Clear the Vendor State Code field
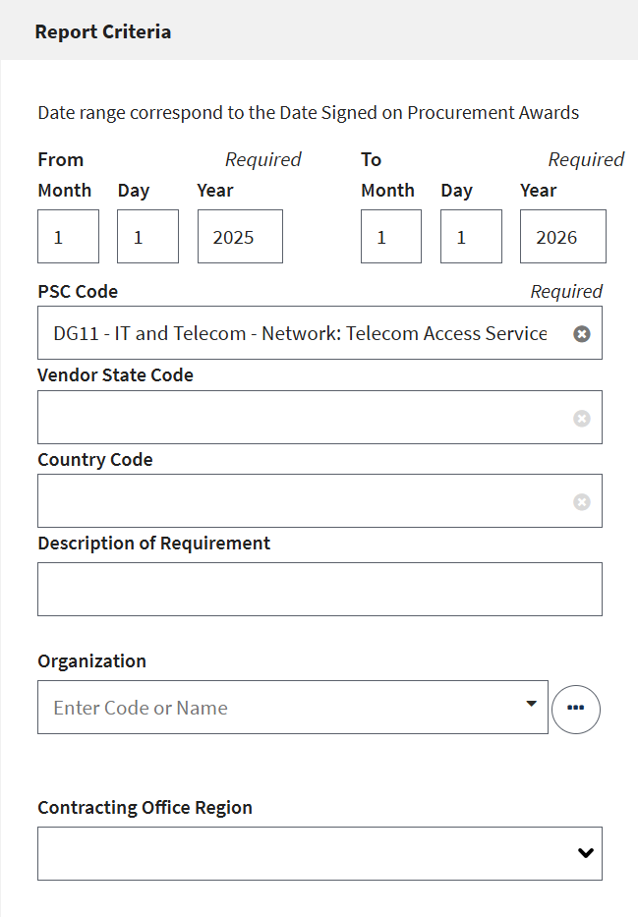This screenshot has width=638, height=917. pos(582,419)
